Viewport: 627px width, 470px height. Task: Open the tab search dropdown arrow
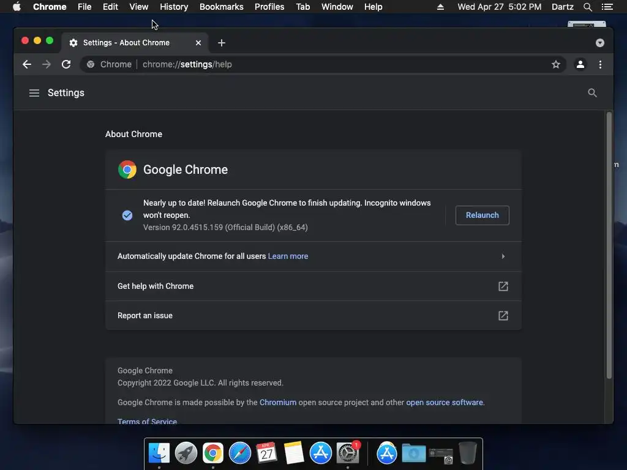[x=600, y=43]
